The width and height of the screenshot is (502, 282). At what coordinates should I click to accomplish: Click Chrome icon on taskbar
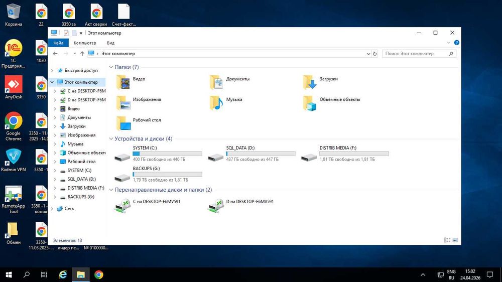pos(98,274)
